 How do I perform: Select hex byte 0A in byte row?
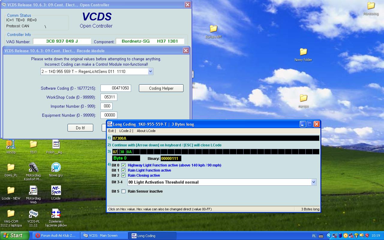click(x=129, y=152)
